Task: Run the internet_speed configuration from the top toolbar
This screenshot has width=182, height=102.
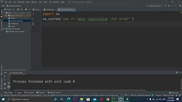Action: 165,6
